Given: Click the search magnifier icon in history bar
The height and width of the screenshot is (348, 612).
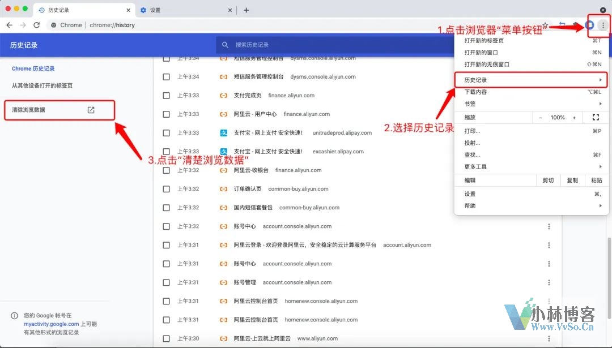Looking at the screenshot, I should [x=225, y=45].
